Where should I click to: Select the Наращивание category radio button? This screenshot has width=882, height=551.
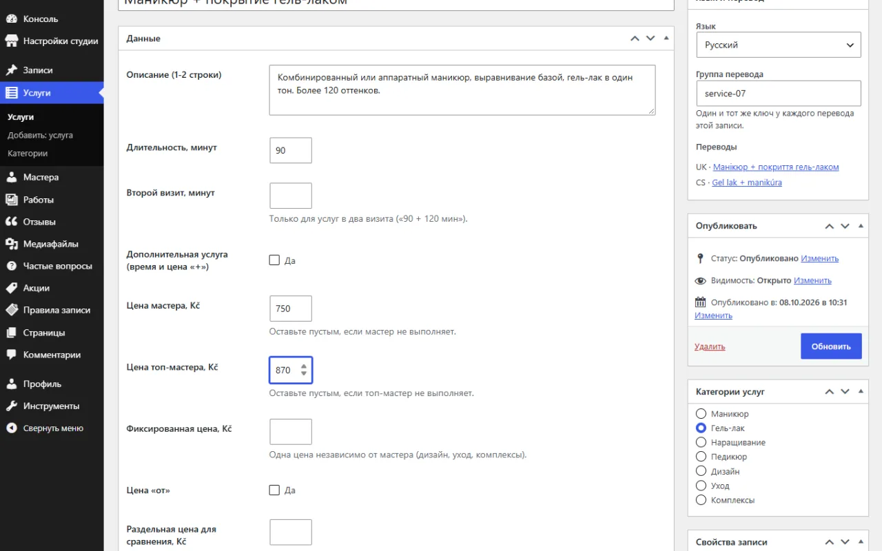[701, 442]
